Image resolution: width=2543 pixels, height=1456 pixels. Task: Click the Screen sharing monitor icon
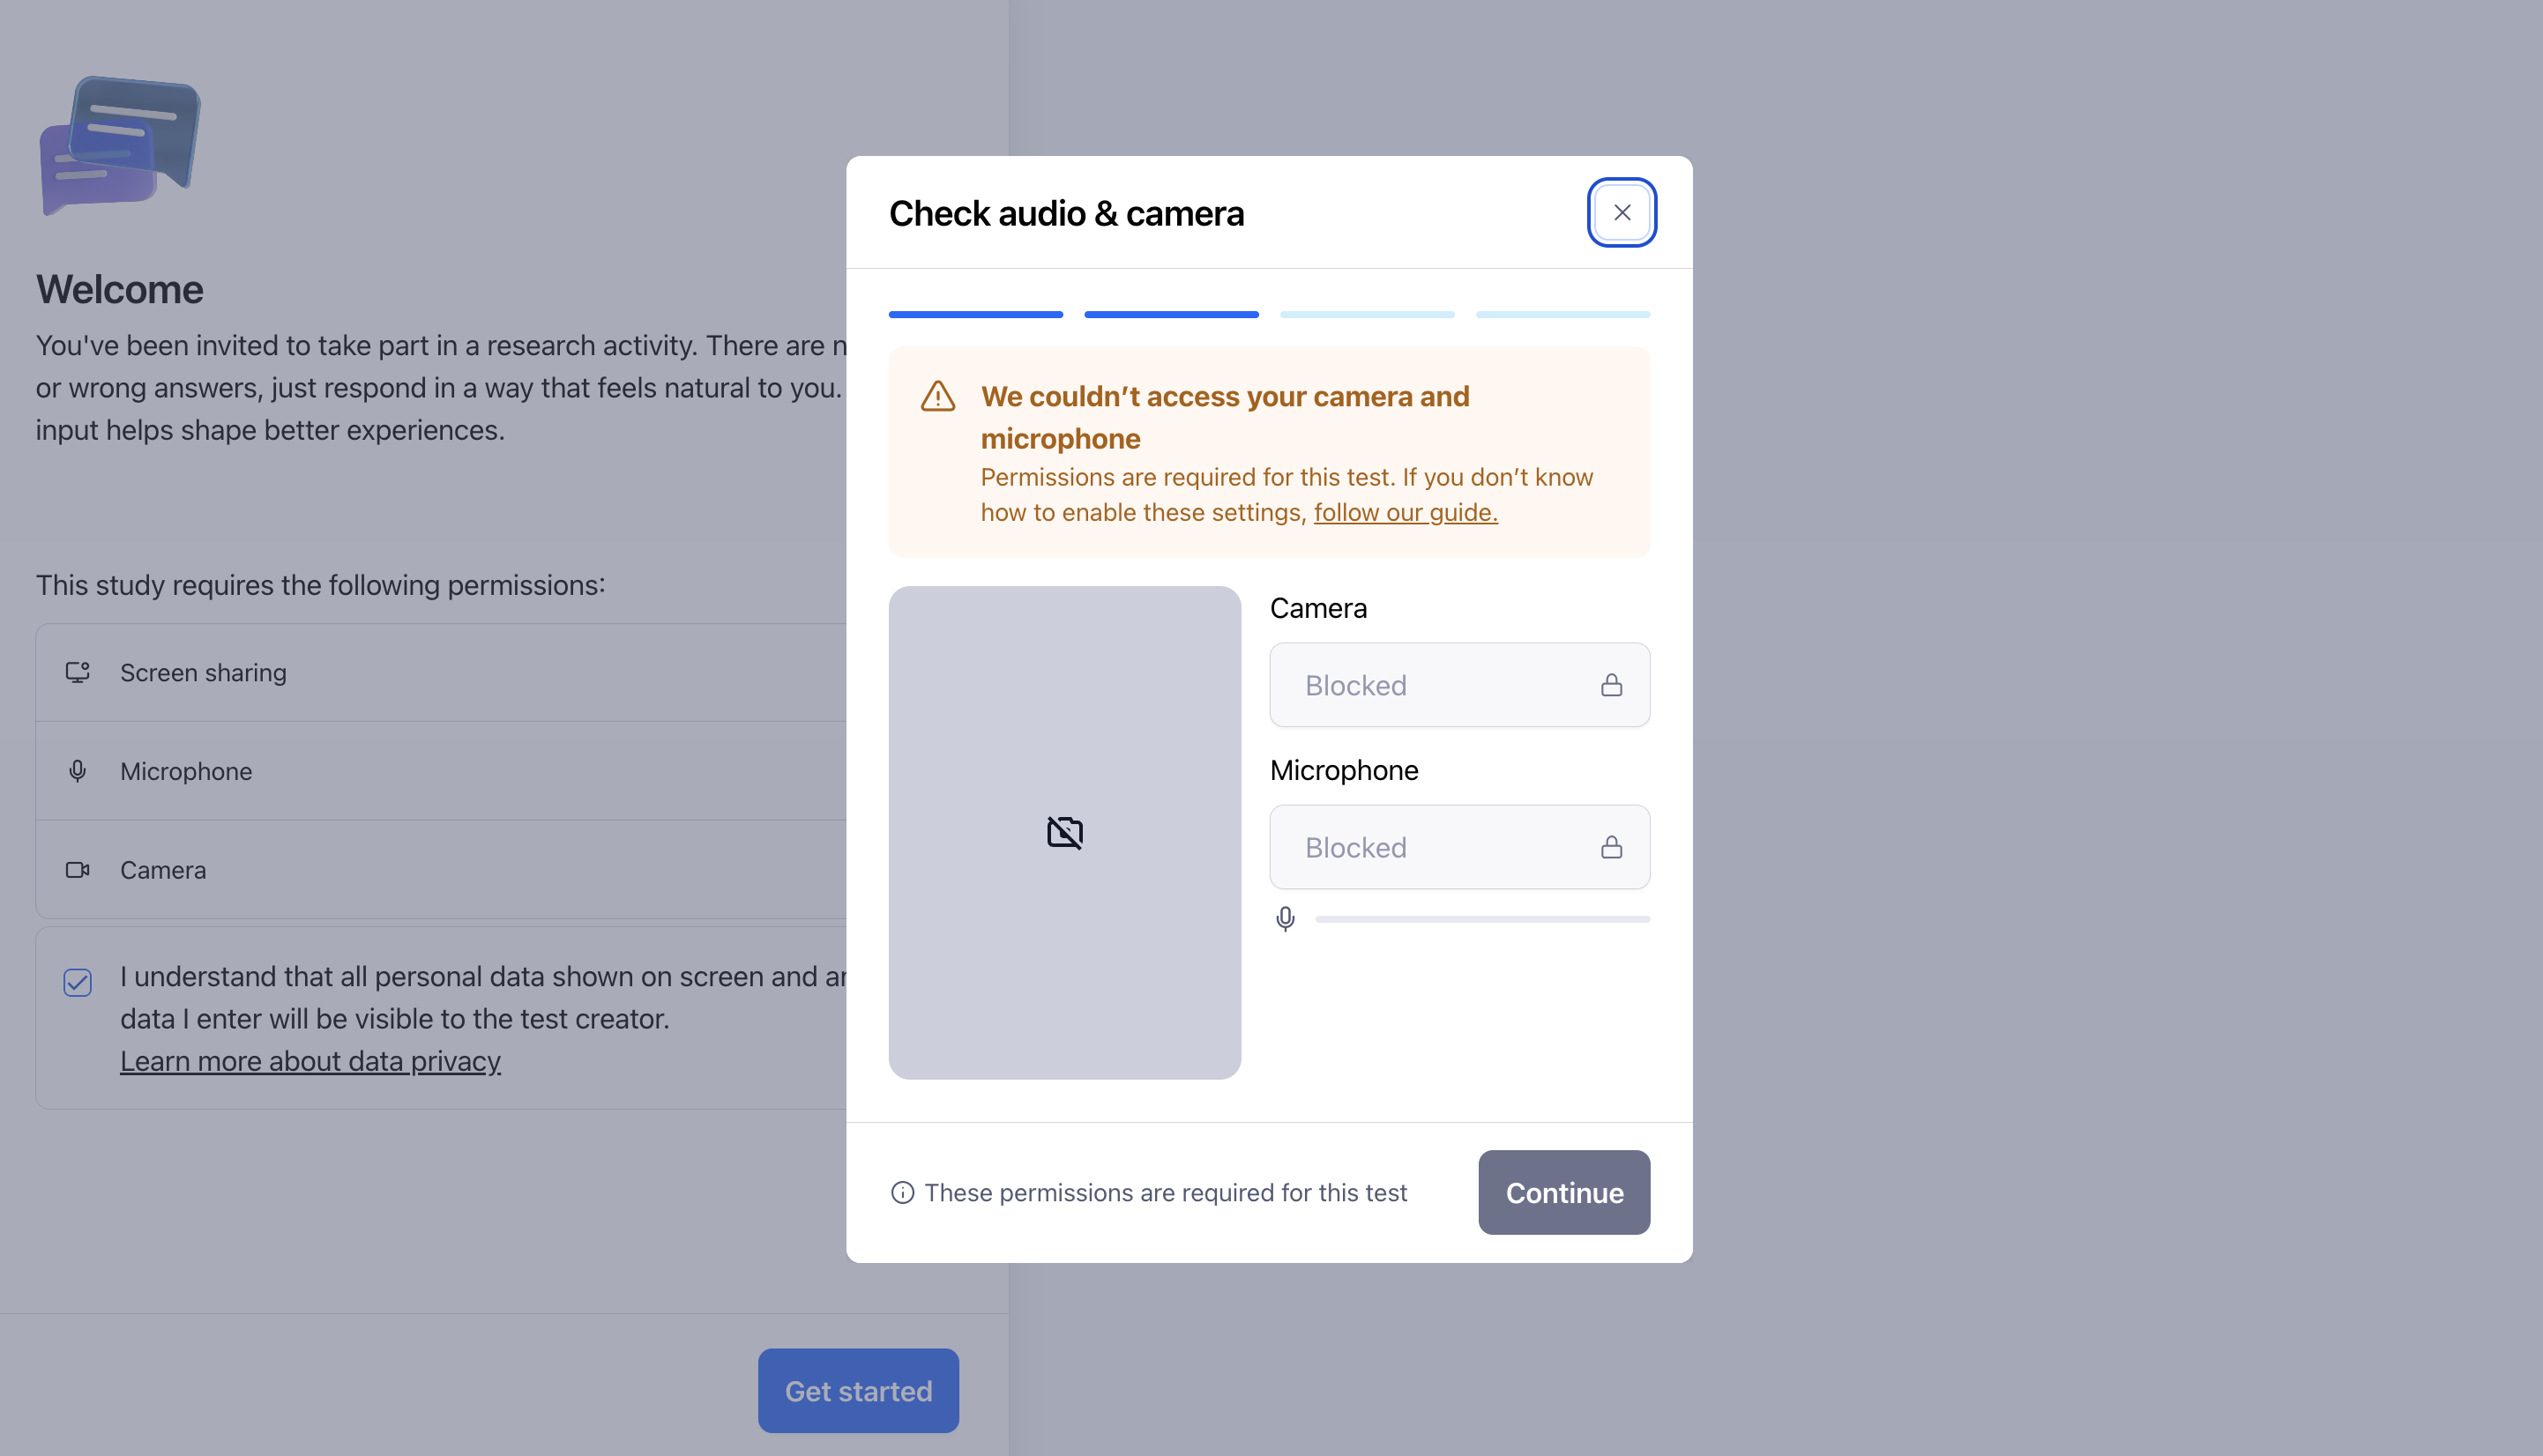tap(78, 672)
